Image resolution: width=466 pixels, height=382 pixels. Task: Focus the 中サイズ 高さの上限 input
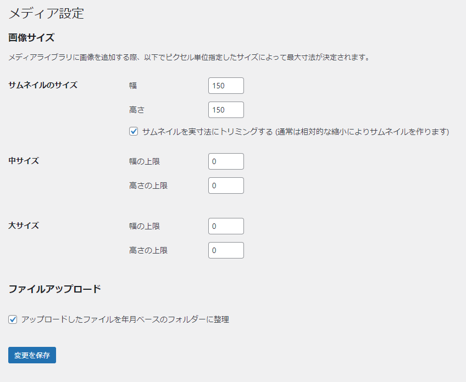(226, 186)
